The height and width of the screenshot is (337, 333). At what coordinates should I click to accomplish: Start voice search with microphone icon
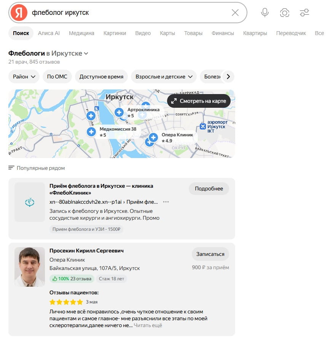pos(264,13)
